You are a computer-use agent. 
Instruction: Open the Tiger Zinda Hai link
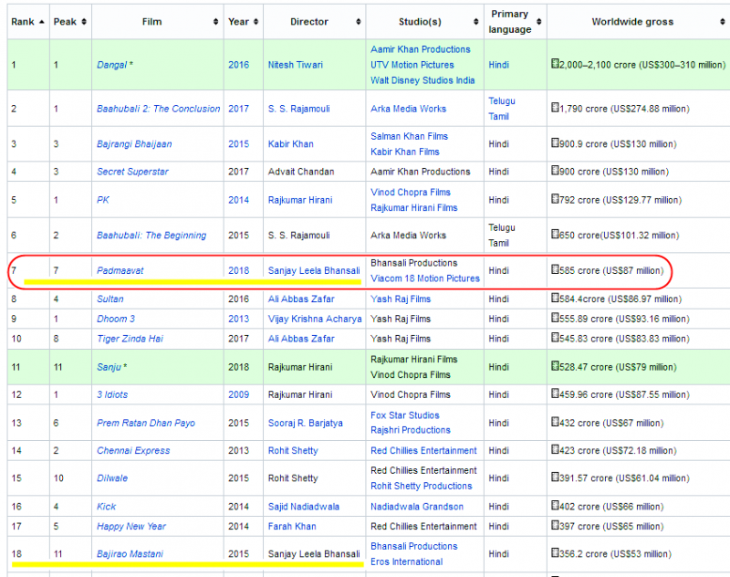click(130, 339)
